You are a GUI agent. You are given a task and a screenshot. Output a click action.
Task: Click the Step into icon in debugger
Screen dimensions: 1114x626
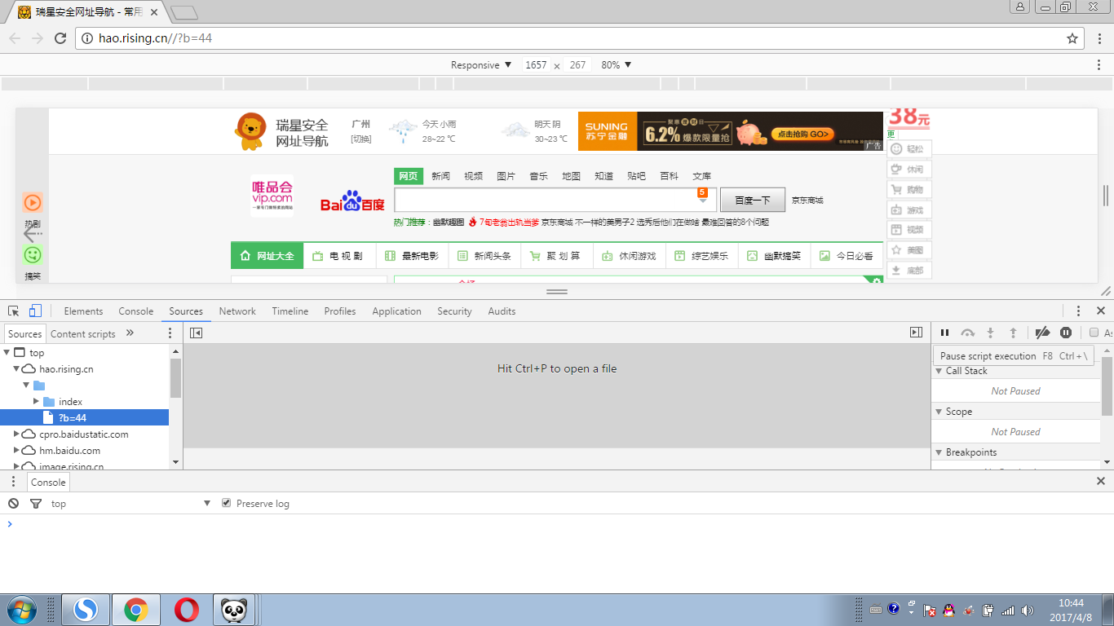pos(991,333)
